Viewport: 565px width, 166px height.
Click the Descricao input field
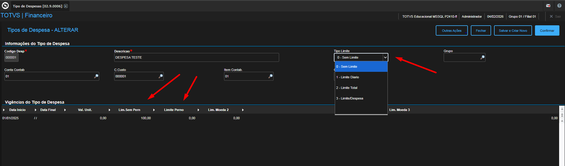(196, 57)
